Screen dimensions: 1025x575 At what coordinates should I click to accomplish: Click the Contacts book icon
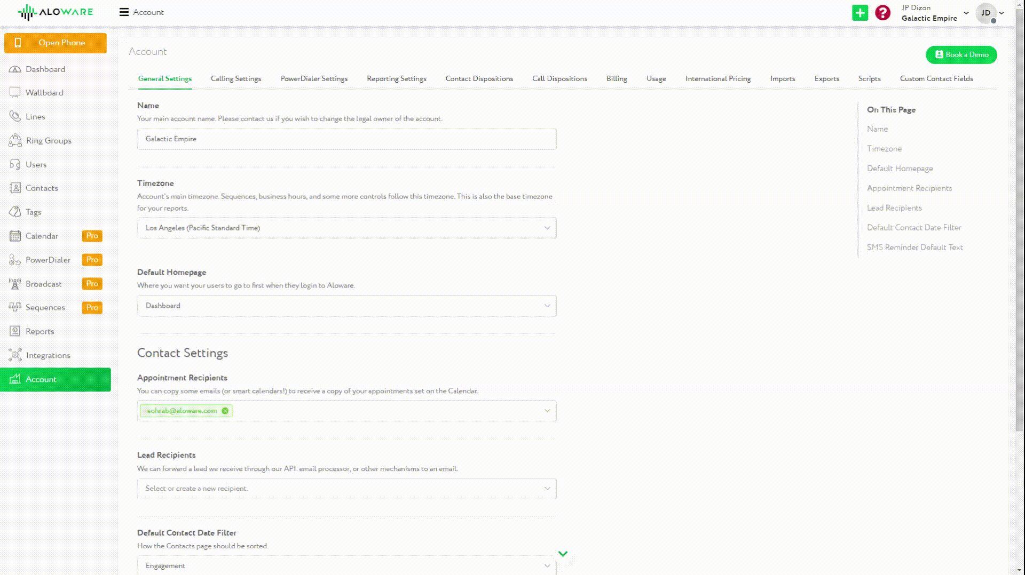pyautogui.click(x=15, y=188)
